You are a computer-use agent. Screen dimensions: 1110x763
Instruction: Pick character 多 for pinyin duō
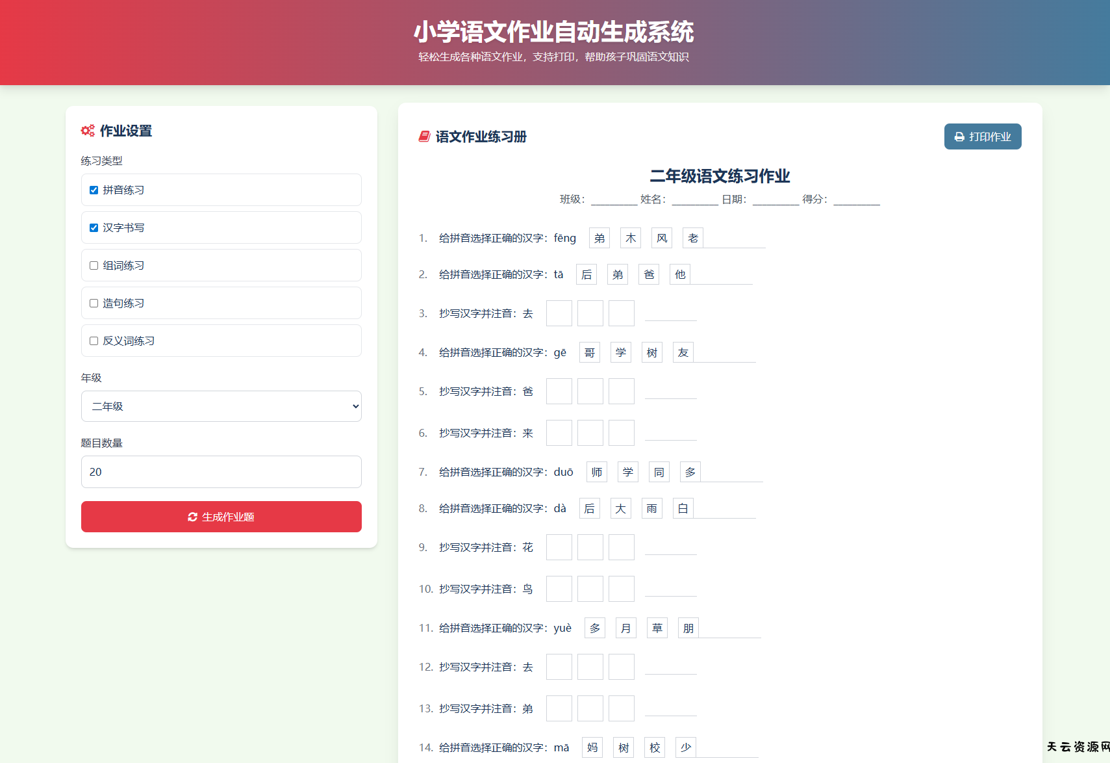690,472
